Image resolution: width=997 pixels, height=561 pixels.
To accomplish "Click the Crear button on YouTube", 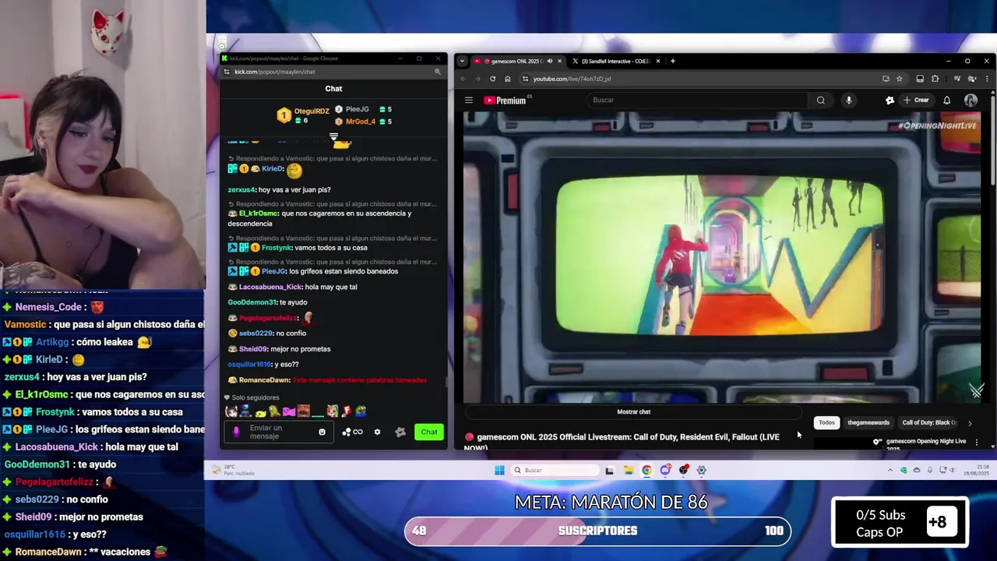I will point(916,100).
